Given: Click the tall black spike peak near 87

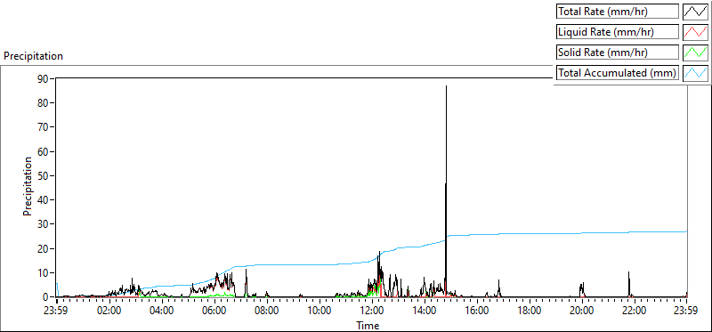Looking at the screenshot, I should tap(447, 85).
